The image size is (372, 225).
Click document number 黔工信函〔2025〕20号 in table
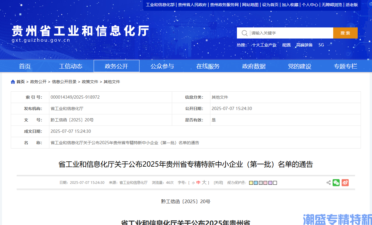(x=72, y=120)
